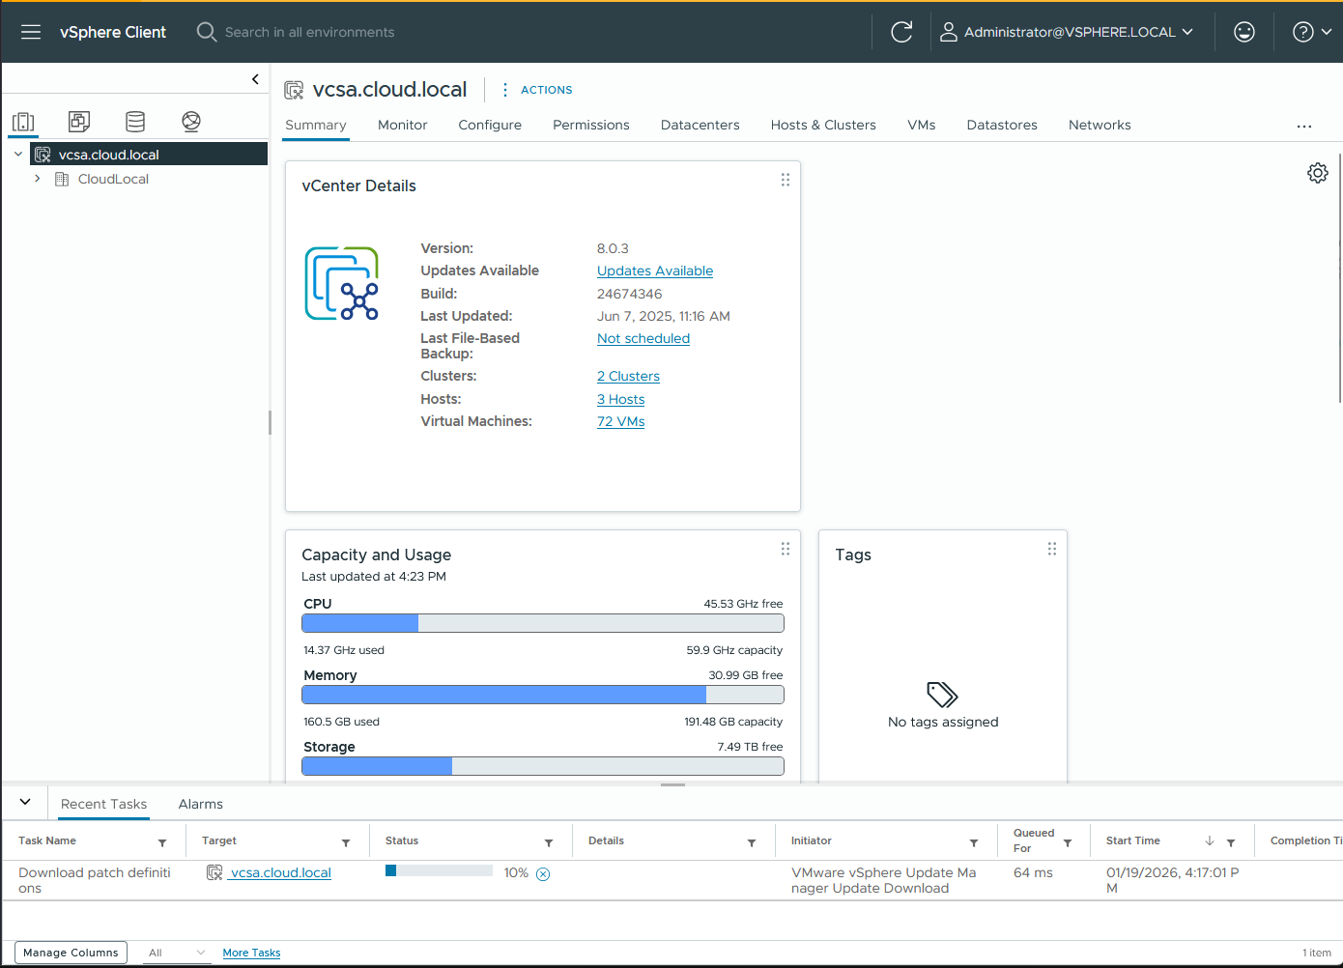Switch to the Storage inventory icon
Screen dimensions: 1343x968
pos(135,122)
